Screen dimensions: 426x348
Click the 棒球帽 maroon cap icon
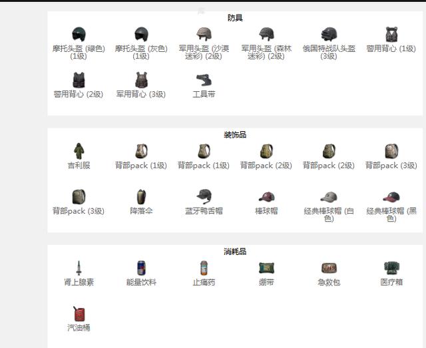pyautogui.click(x=266, y=197)
